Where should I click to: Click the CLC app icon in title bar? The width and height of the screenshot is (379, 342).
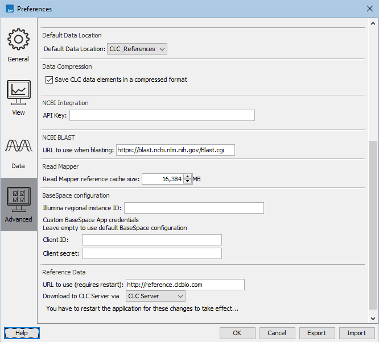9,9
